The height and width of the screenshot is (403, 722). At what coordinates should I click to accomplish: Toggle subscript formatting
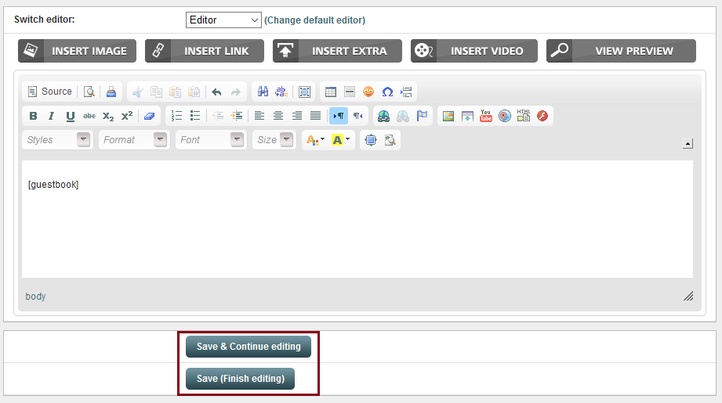[107, 116]
